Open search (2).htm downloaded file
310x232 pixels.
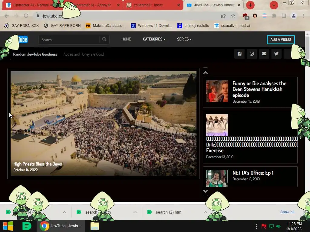[x=168, y=212]
